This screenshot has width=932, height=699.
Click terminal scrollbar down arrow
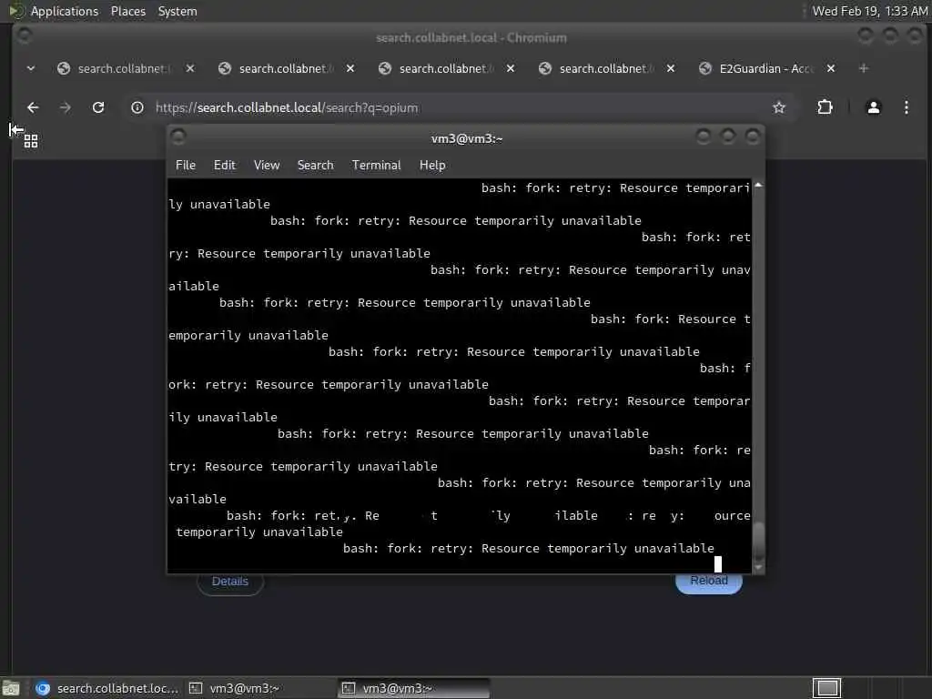click(758, 568)
